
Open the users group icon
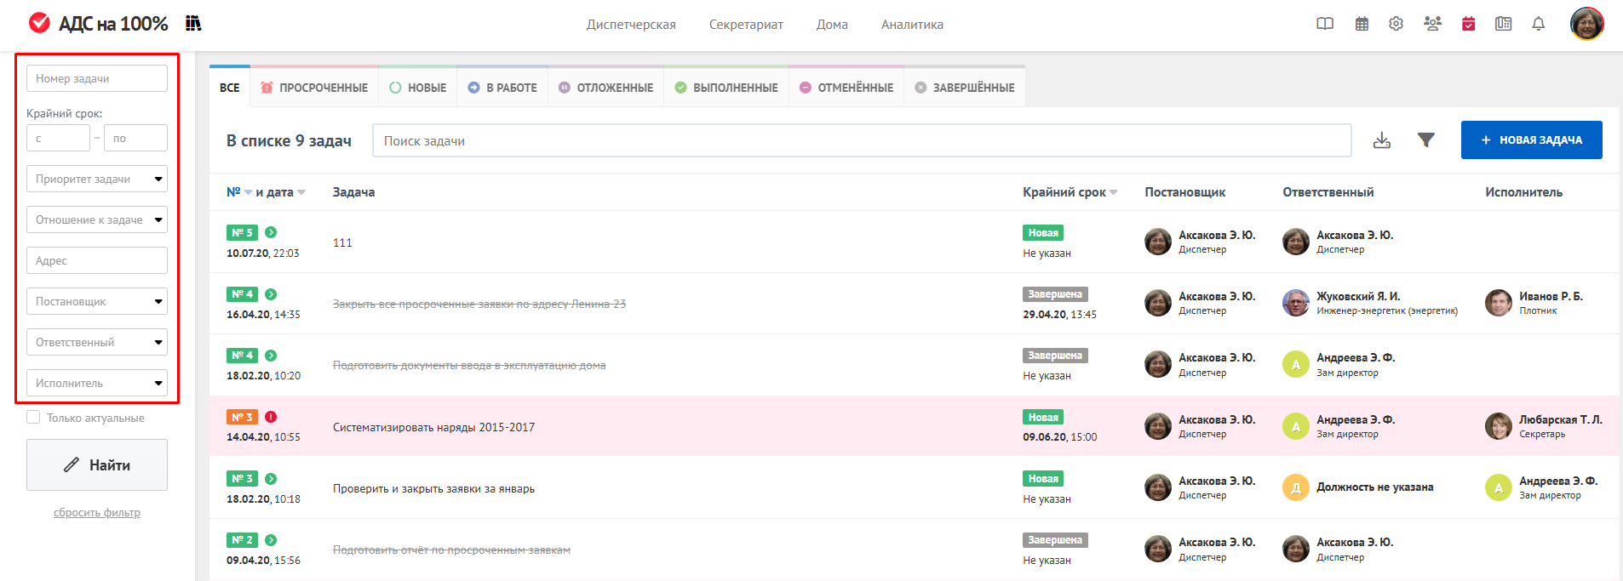tap(1432, 24)
